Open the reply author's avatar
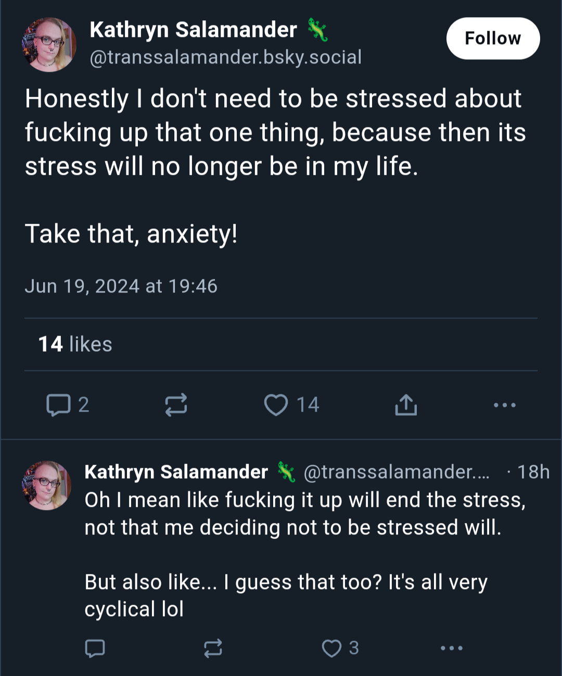The image size is (562, 676). (x=46, y=485)
